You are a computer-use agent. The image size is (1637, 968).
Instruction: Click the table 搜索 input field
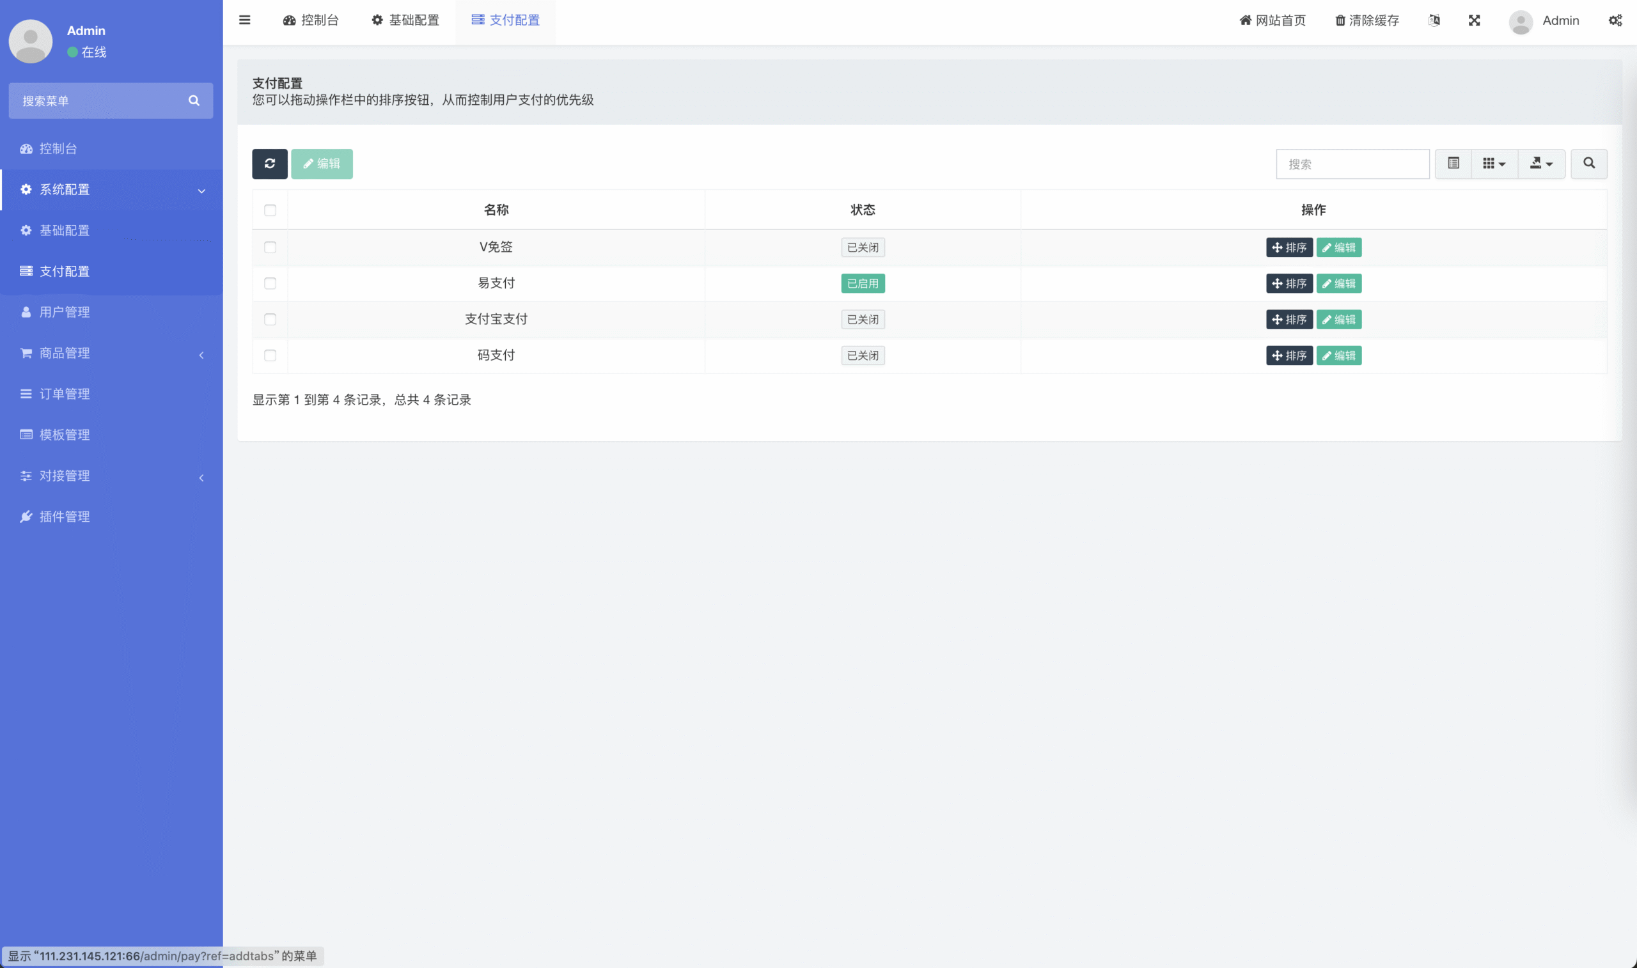[x=1352, y=164]
